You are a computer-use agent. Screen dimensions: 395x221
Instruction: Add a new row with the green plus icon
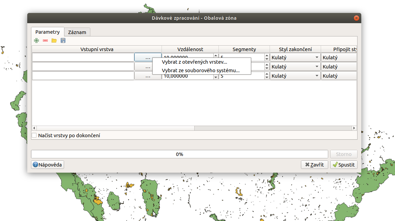pyautogui.click(x=36, y=41)
